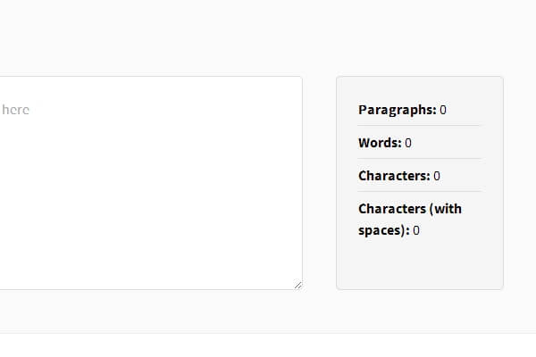This screenshot has width=536, height=357.
Task: Click the divider line below the Paragraphs row
Action: (419, 126)
